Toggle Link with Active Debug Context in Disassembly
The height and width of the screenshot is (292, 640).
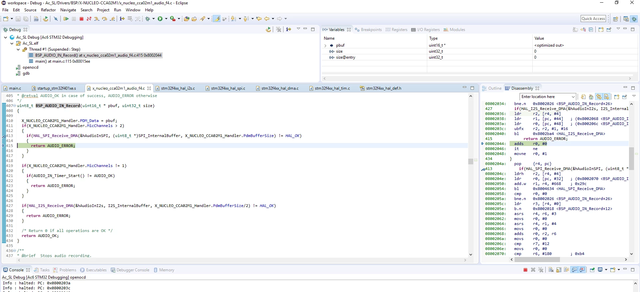[x=599, y=97]
